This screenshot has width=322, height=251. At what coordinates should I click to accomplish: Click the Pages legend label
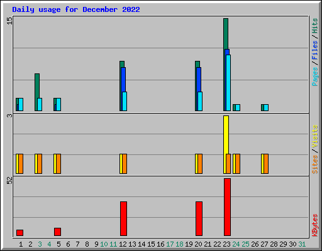[314, 77]
